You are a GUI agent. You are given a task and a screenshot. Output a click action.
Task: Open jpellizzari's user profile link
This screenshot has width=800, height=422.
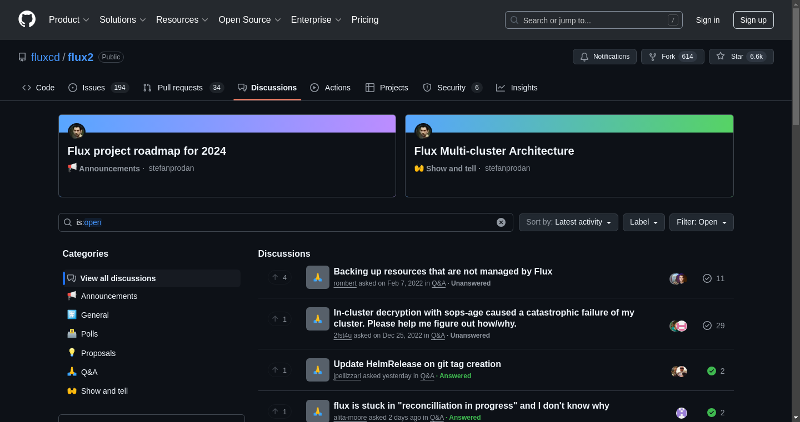point(347,376)
